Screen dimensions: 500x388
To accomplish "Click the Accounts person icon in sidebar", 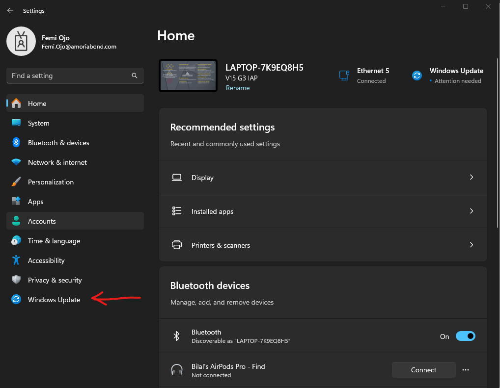I will tap(16, 221).
